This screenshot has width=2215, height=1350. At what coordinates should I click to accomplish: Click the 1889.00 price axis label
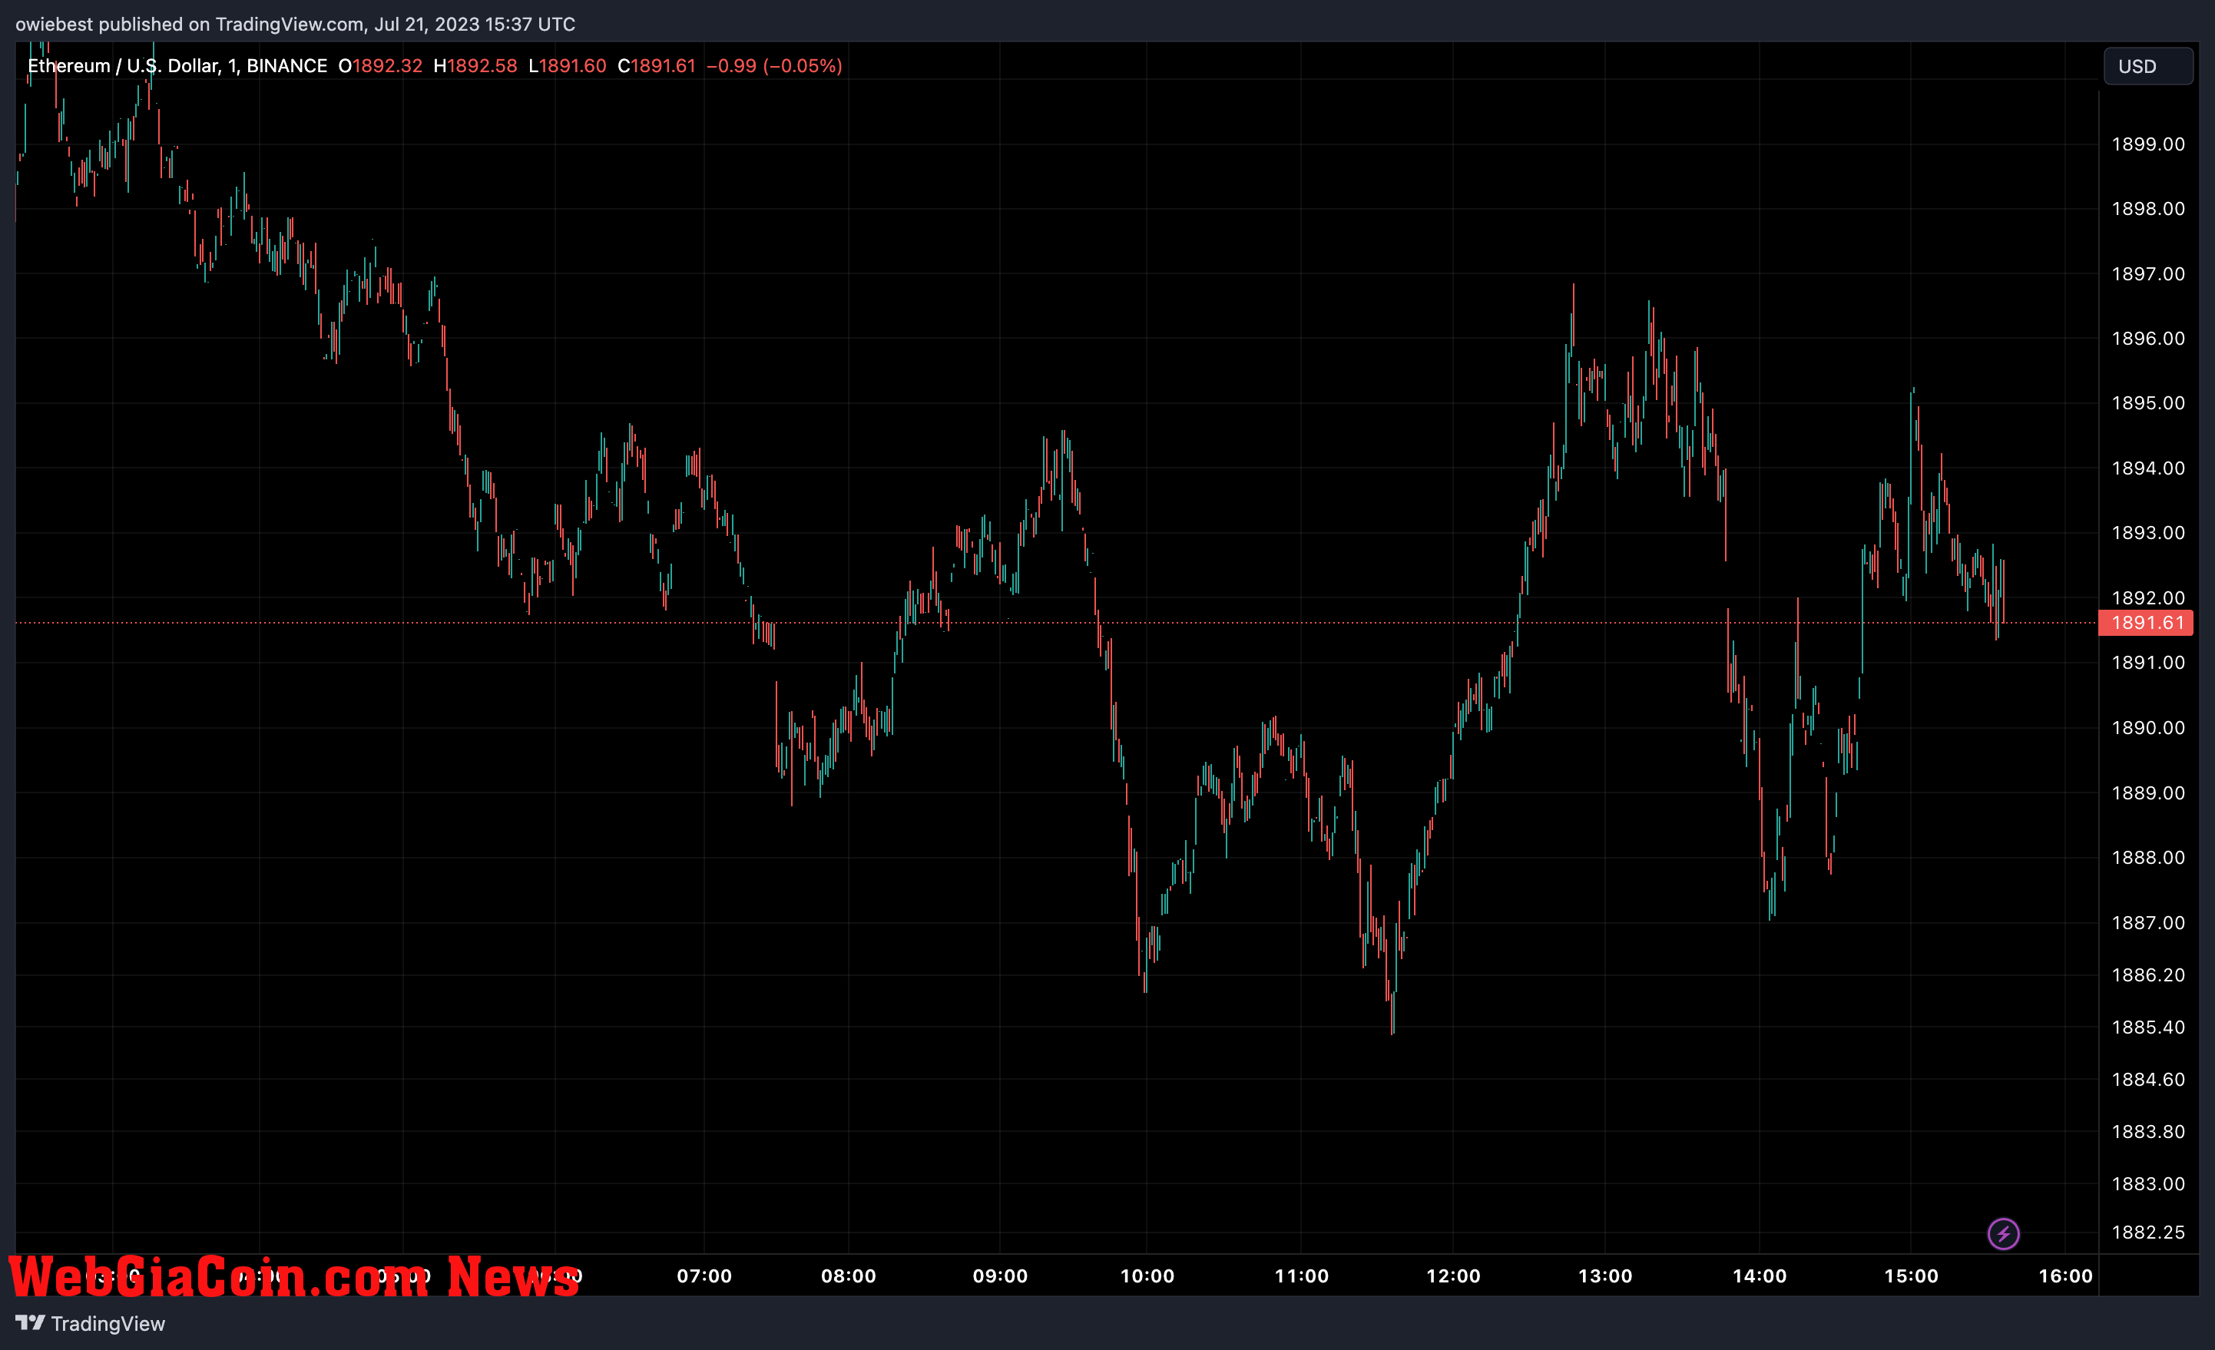[x=2147, y=792]
